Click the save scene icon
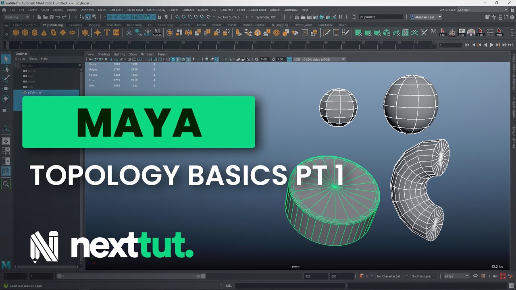The image size is (516, 290). pyautogui.click(x=51, y=17)
